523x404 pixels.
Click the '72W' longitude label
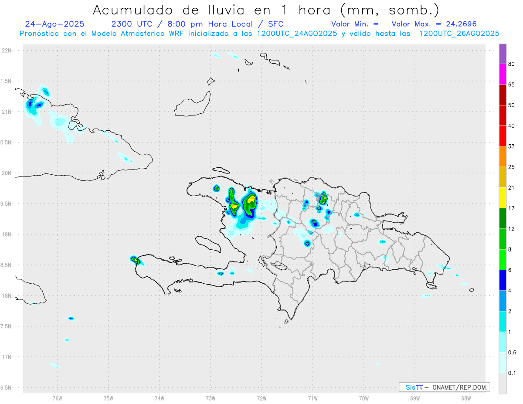[x=261, y=398]
